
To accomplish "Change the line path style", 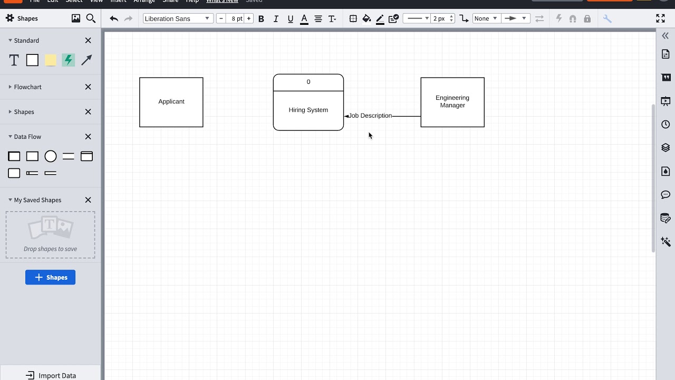I will coord(464,18).
